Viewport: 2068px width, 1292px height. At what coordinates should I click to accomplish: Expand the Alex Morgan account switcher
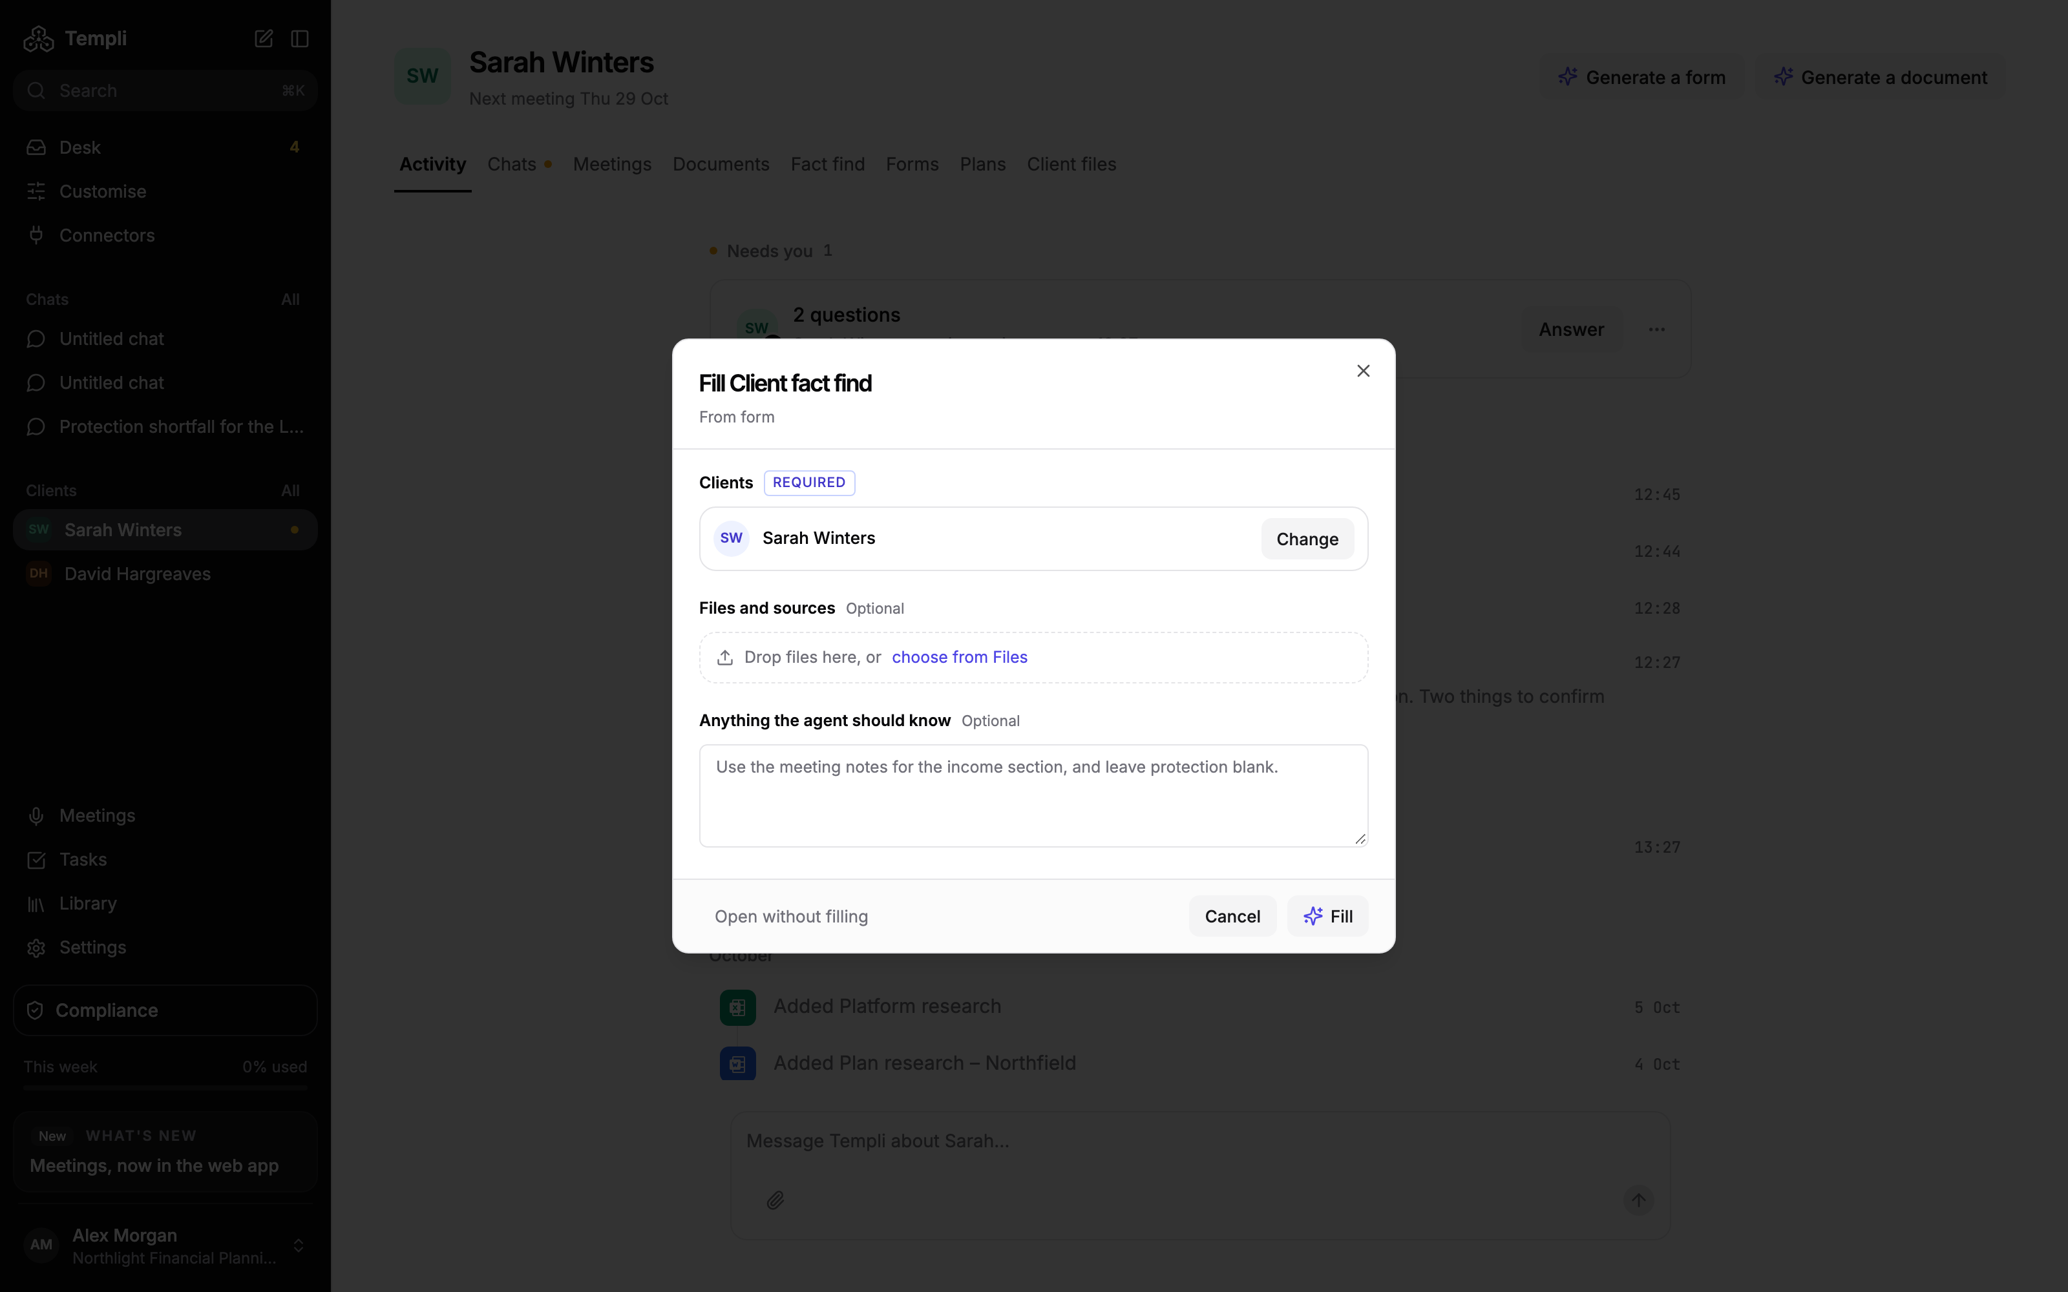click(165, 1245)
